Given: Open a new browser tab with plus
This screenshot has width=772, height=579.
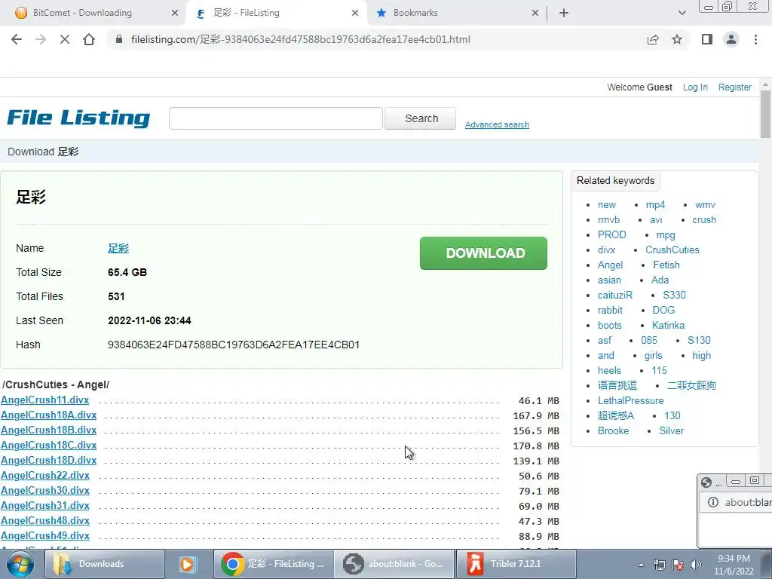Looking at the screenshot, I should [564, 13].
